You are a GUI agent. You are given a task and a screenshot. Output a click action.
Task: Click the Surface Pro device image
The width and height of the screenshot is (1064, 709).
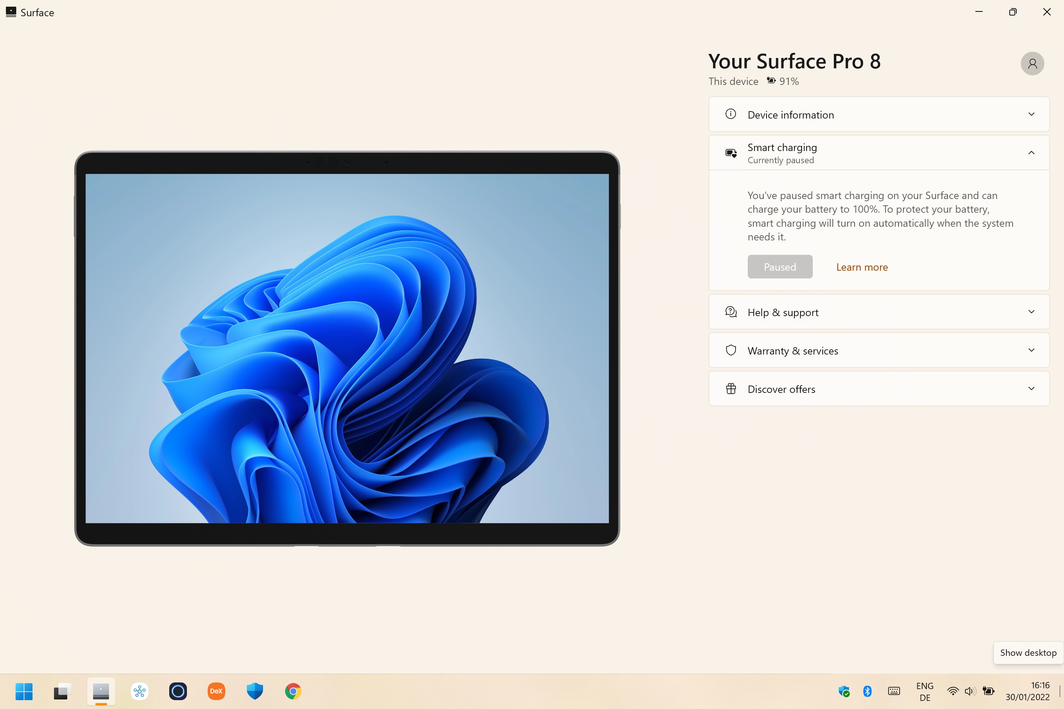coord(347,348)
